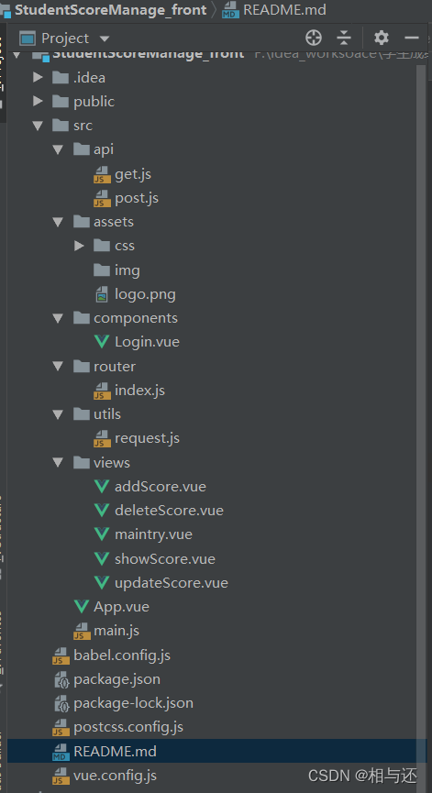Click the package.json file icon

pyautogui.click(x=61, y=679)
